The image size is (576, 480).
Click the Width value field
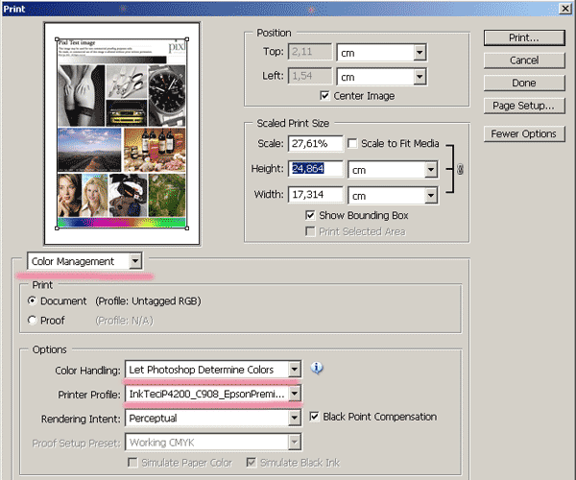(x=316, y=194)
